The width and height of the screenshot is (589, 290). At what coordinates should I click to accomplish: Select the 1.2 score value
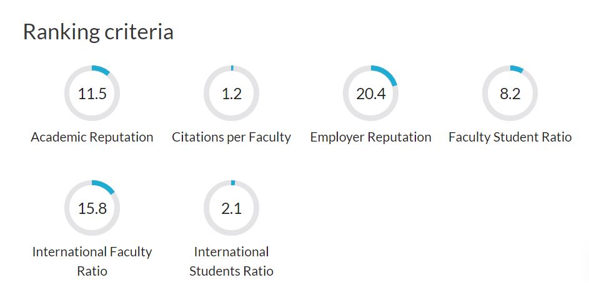click(231, 94)
